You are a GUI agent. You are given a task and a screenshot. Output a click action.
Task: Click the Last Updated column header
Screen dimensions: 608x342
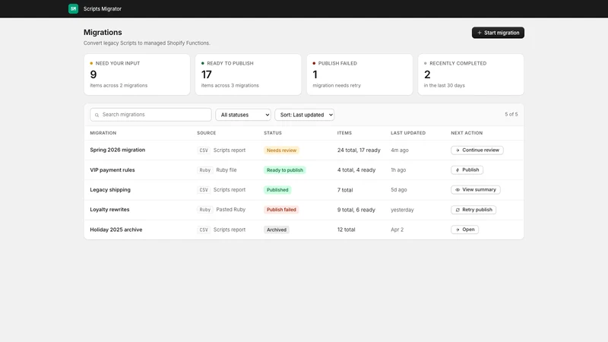(x=408, y=133)
